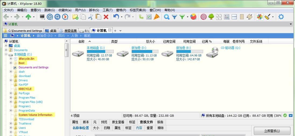Click the 立即查找(i) button
Viewport: 295px width, 136px height.
click(272, 131)
